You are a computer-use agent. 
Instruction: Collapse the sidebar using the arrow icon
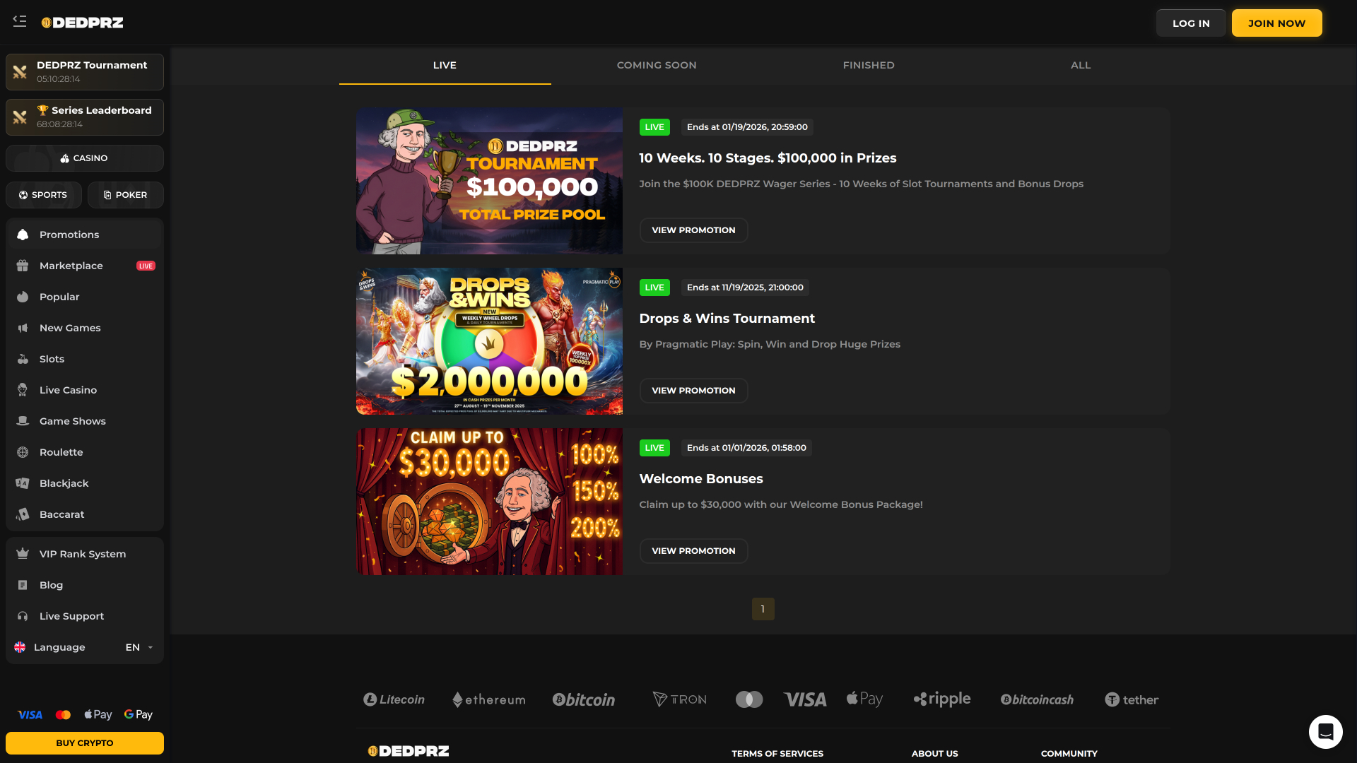[x=20, y=22]
